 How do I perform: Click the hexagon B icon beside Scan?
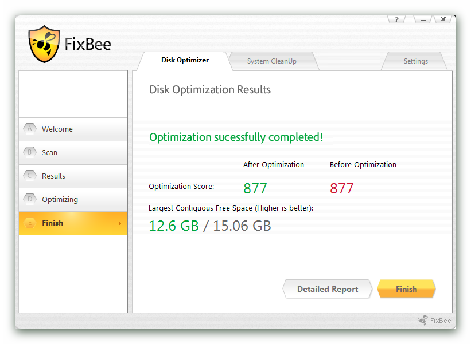pyautogui.click(x=29, y=152)
